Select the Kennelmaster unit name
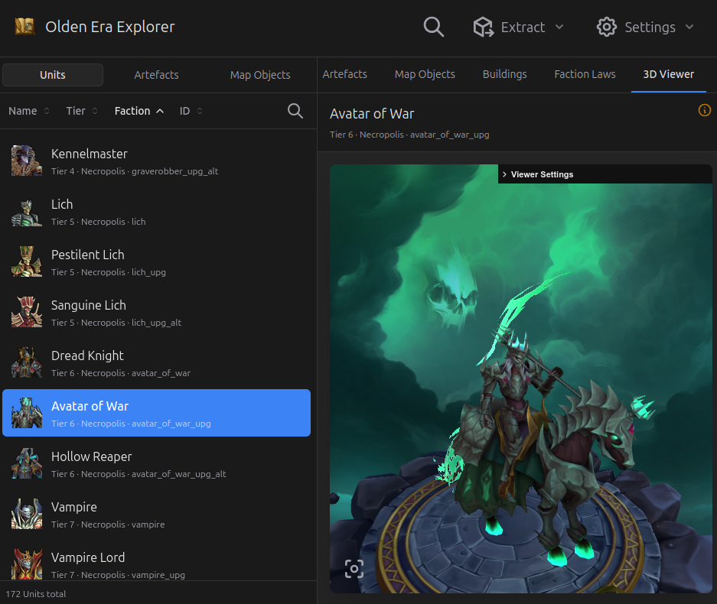This screenshot has height=604, width=717. click(90, 154)
